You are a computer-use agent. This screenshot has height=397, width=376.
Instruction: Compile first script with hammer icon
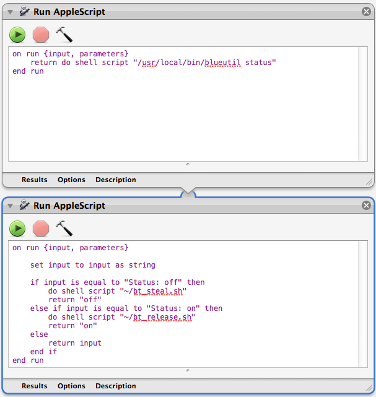[64, 35]
